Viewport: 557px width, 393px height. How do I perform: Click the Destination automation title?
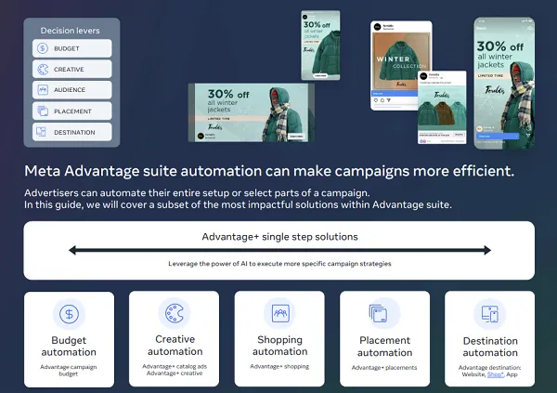pos(490,347)
